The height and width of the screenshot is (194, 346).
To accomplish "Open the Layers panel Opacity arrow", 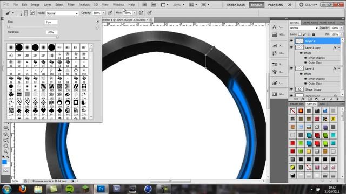I will [x=341, y=28].
